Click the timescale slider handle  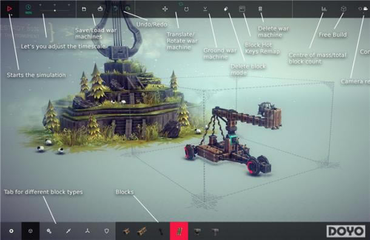pos(55,10)
